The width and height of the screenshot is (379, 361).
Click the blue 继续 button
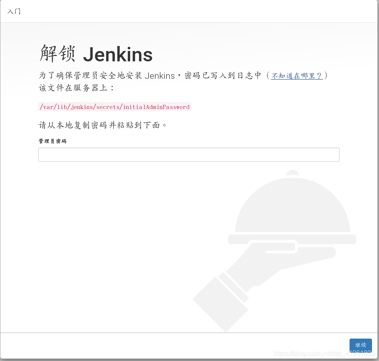(x=360, y=345)
